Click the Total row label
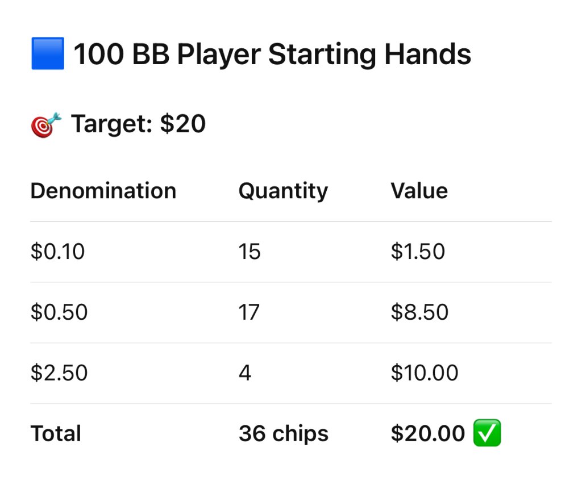This screenshot has width=582, height=481. click(56, 434)
